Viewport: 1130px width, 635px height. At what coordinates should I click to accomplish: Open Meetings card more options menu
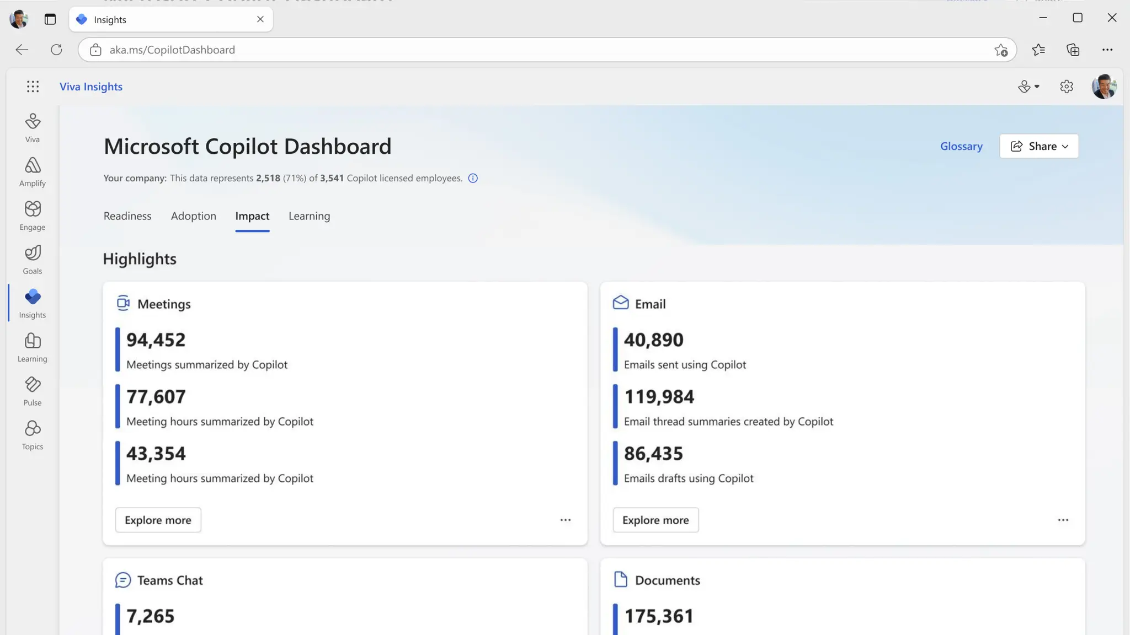[x=566, y=520]
